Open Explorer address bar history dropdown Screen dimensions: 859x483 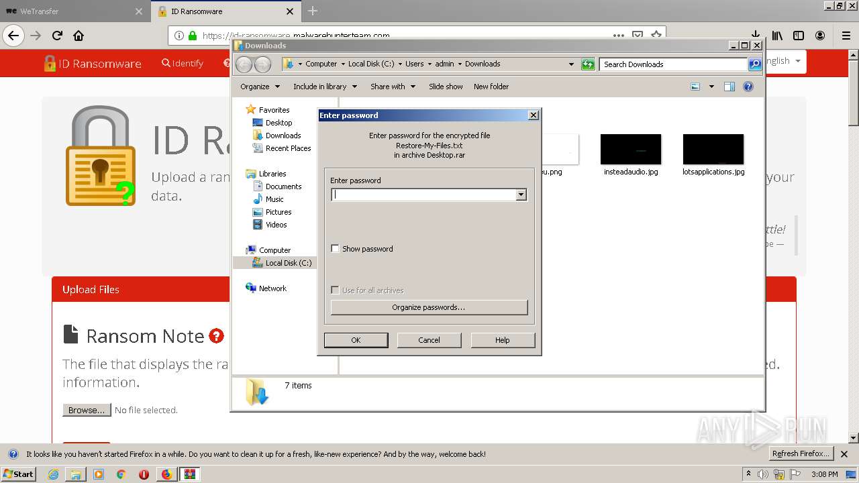[x=571, y=64]
